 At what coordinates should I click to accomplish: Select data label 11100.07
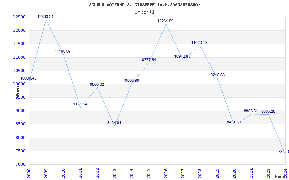pos(62,51)
